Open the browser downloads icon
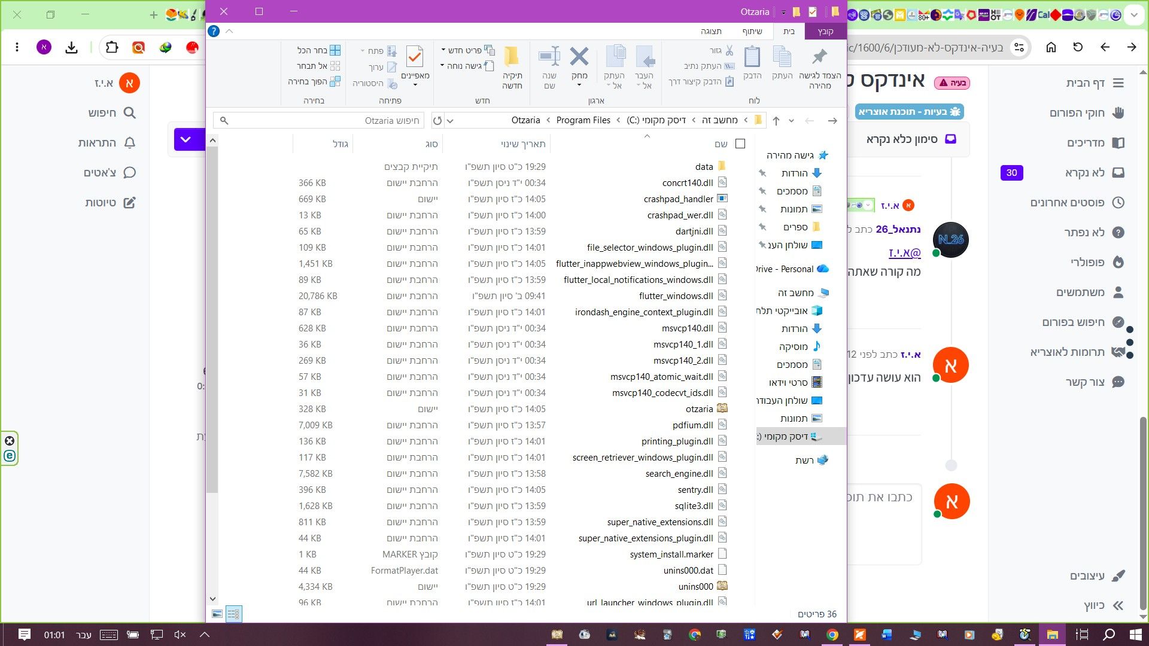 pyautogui.click(x=71, y=47)
